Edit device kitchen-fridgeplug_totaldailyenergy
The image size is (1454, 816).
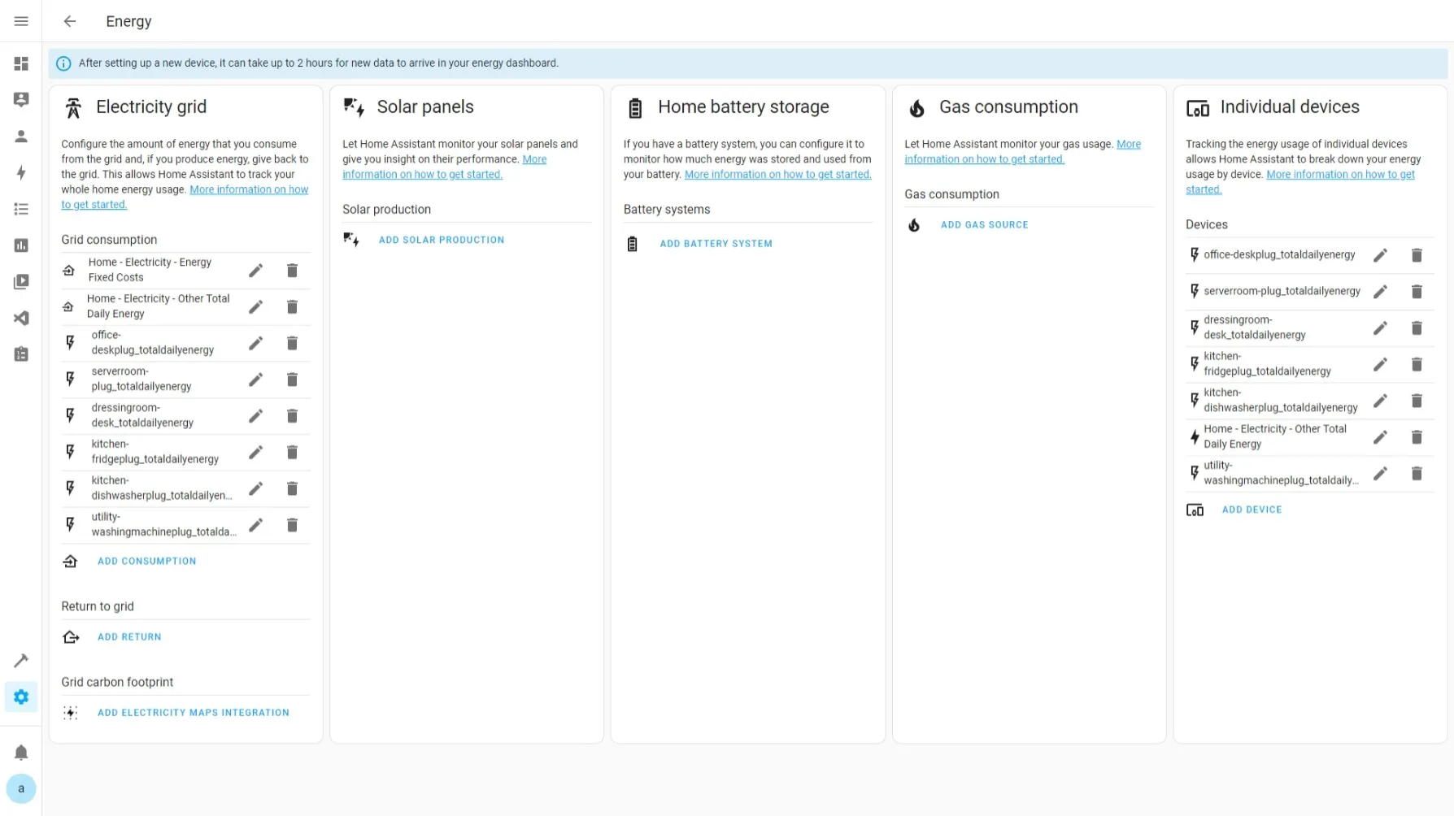click(x=1380, y=364)
